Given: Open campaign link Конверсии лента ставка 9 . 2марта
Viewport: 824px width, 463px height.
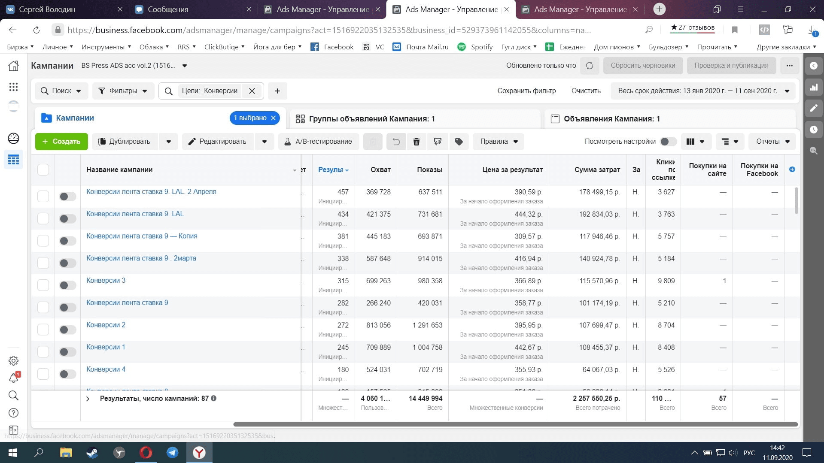Looking at the screenshot, I should [141, 258].
